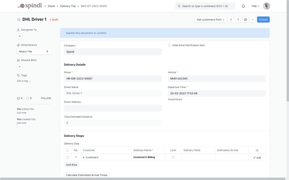
Task: Open Delivery Trip from the breadcrumb
Action: pos(68,6)
